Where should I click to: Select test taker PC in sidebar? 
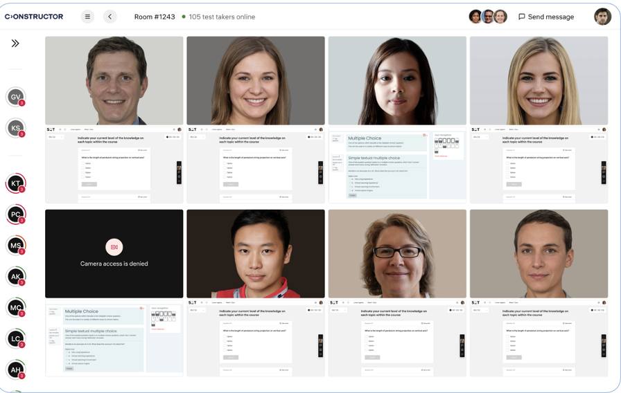(16, 214)
